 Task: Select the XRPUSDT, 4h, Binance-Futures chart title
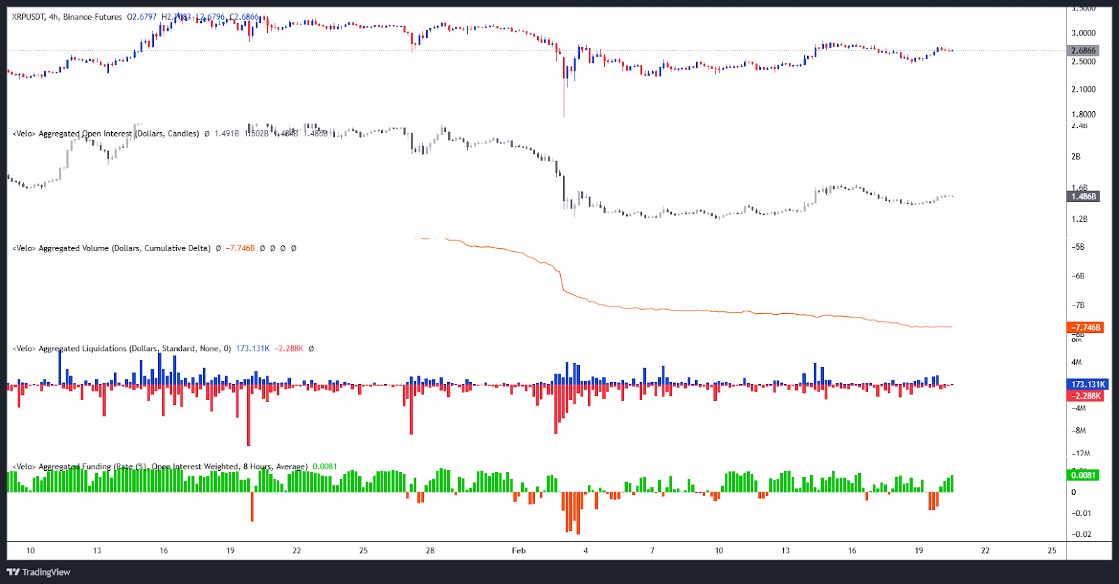click(67, 17)
